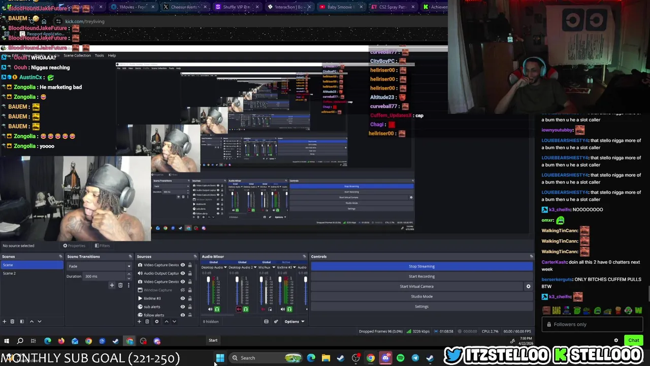Viewport: 650px width, 366px height.
Task: Remove selected scene with trash icon
Action: click(x=12, y=321)
